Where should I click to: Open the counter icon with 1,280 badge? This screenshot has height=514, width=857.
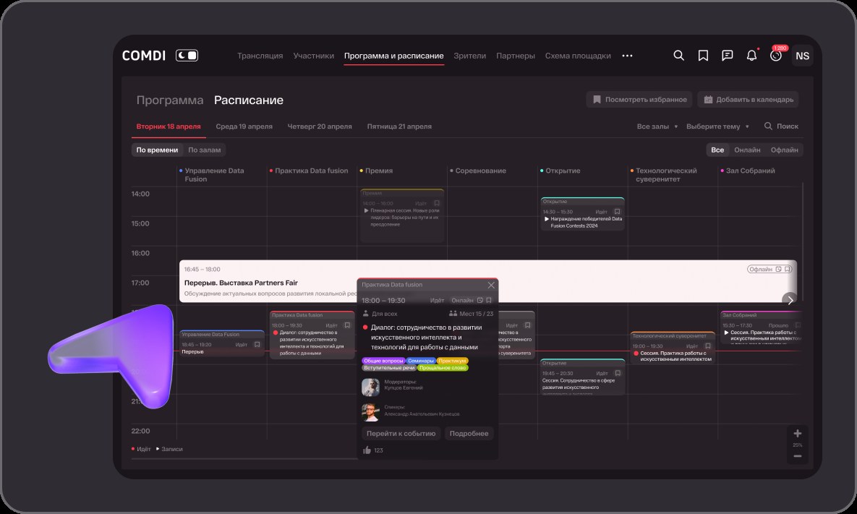tap(776, 55)
